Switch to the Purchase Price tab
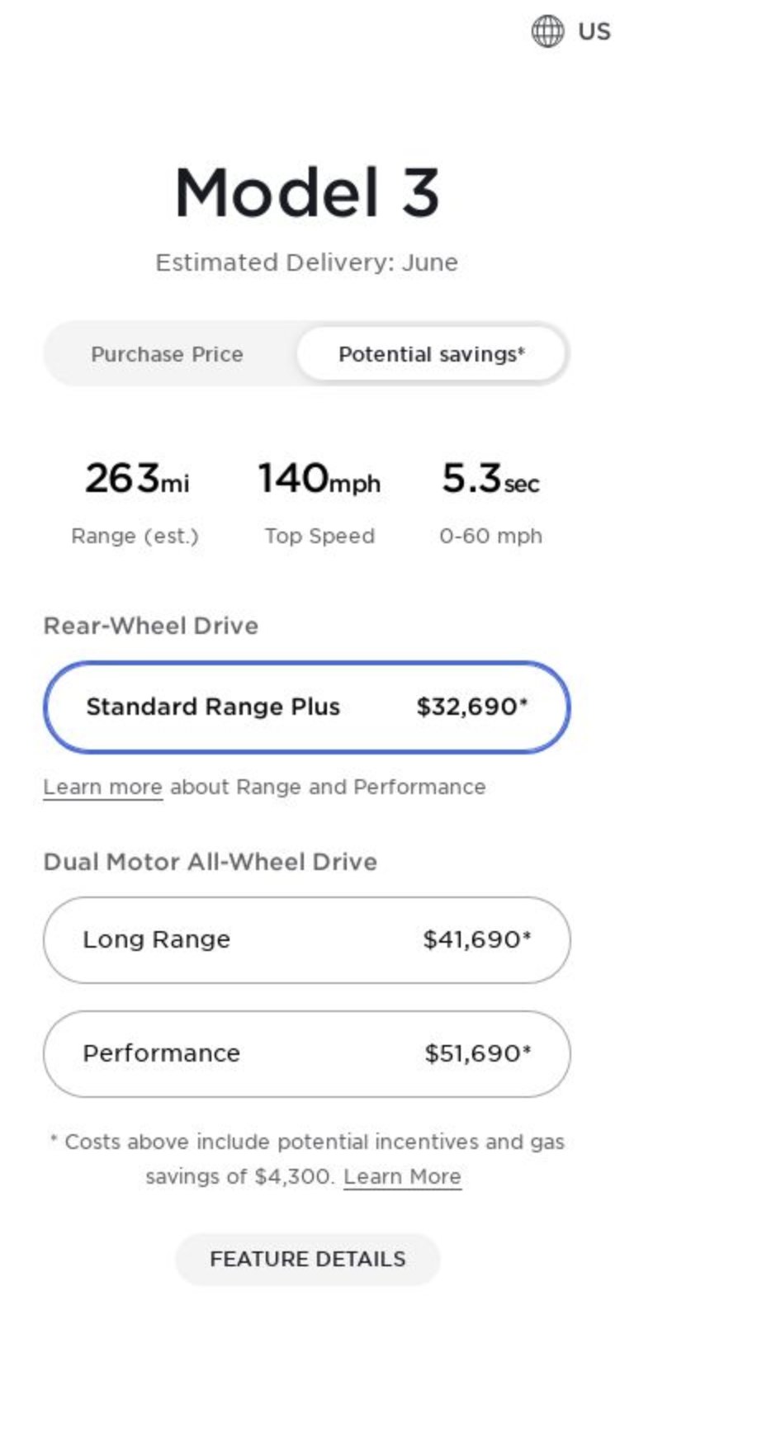This screenshot has width=776, height=1433. coord(168,354)
